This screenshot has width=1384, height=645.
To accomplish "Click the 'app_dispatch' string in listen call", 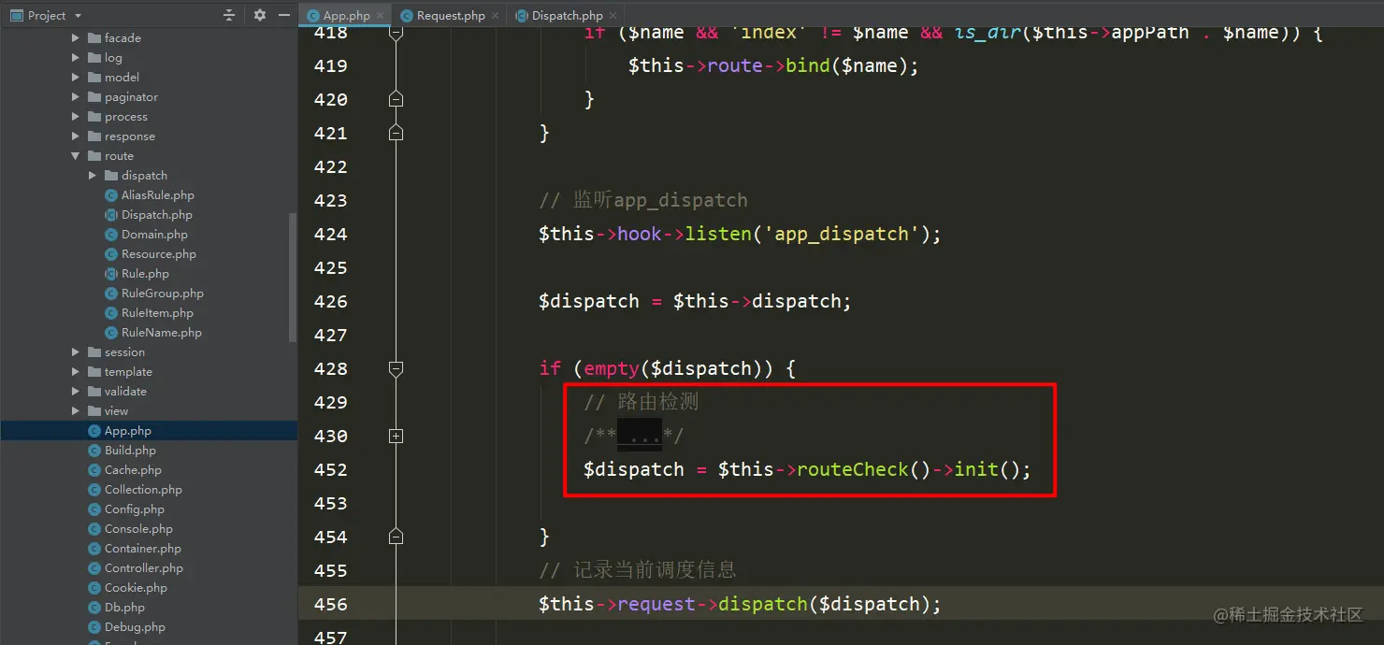I will [x=842, y=234].
